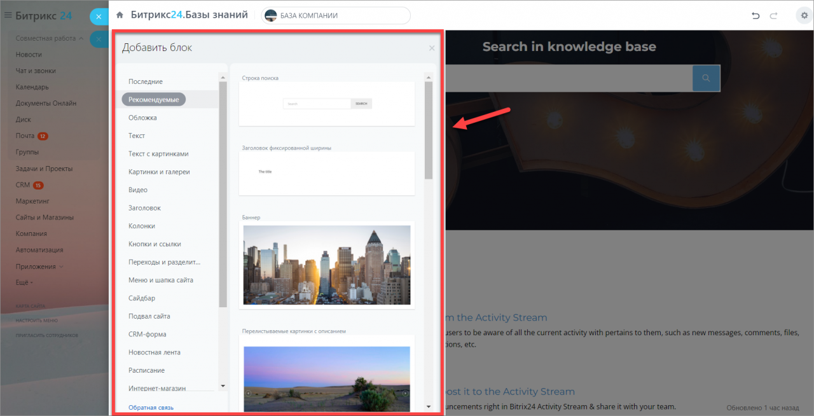Click the magnifier search button
Screen dimensions: 814x416
point(706,78)
